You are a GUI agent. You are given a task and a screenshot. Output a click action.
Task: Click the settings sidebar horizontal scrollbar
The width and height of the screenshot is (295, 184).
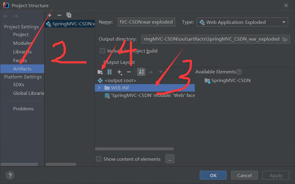(19, 164)
